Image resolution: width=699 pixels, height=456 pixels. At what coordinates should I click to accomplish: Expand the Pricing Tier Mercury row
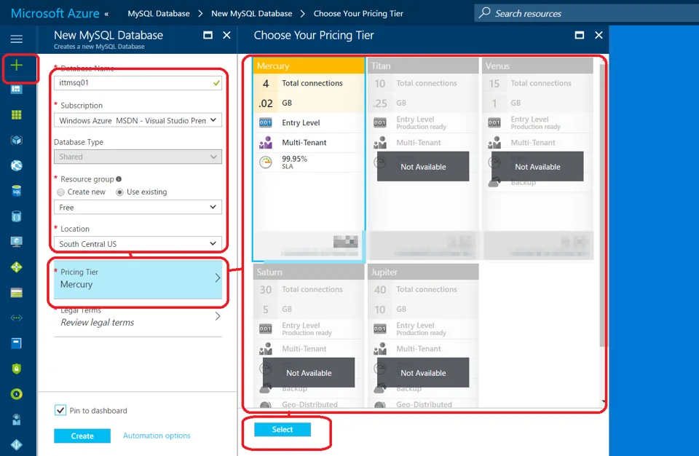tap(138, 280)
